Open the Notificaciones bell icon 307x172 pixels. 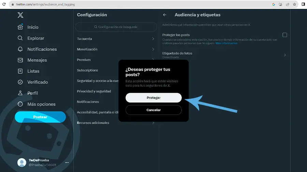tap(20, 49)
